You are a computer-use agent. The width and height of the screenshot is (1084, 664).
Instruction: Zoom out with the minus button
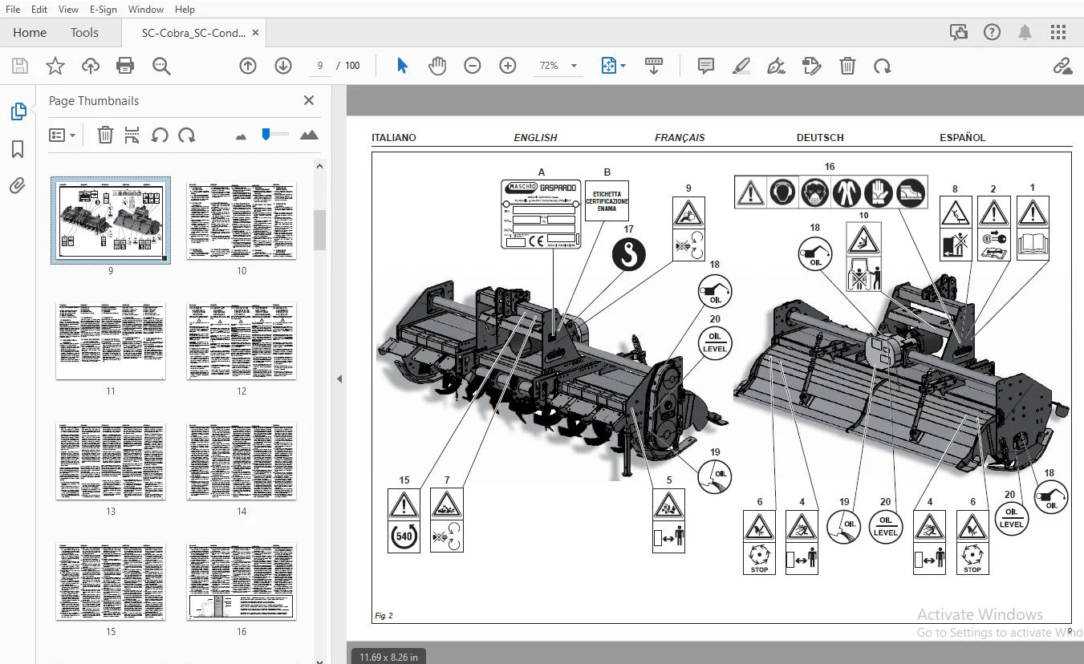tap(473, 66)
